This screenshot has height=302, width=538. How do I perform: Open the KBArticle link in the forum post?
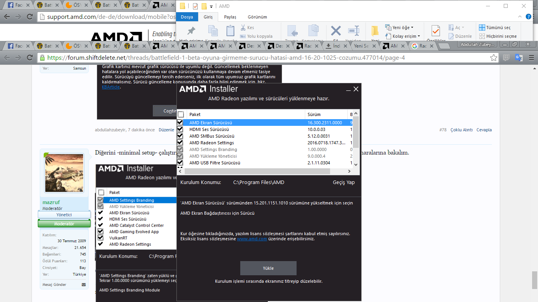point(111,87)
